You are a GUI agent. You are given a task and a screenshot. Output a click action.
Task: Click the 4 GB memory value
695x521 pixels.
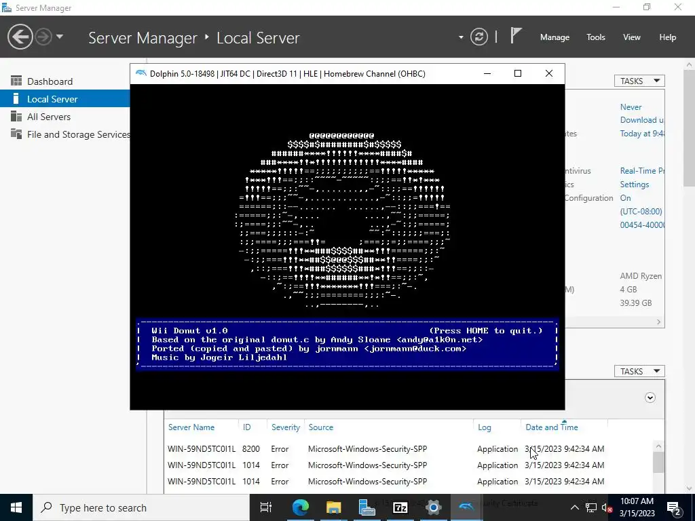pos(628,289)
